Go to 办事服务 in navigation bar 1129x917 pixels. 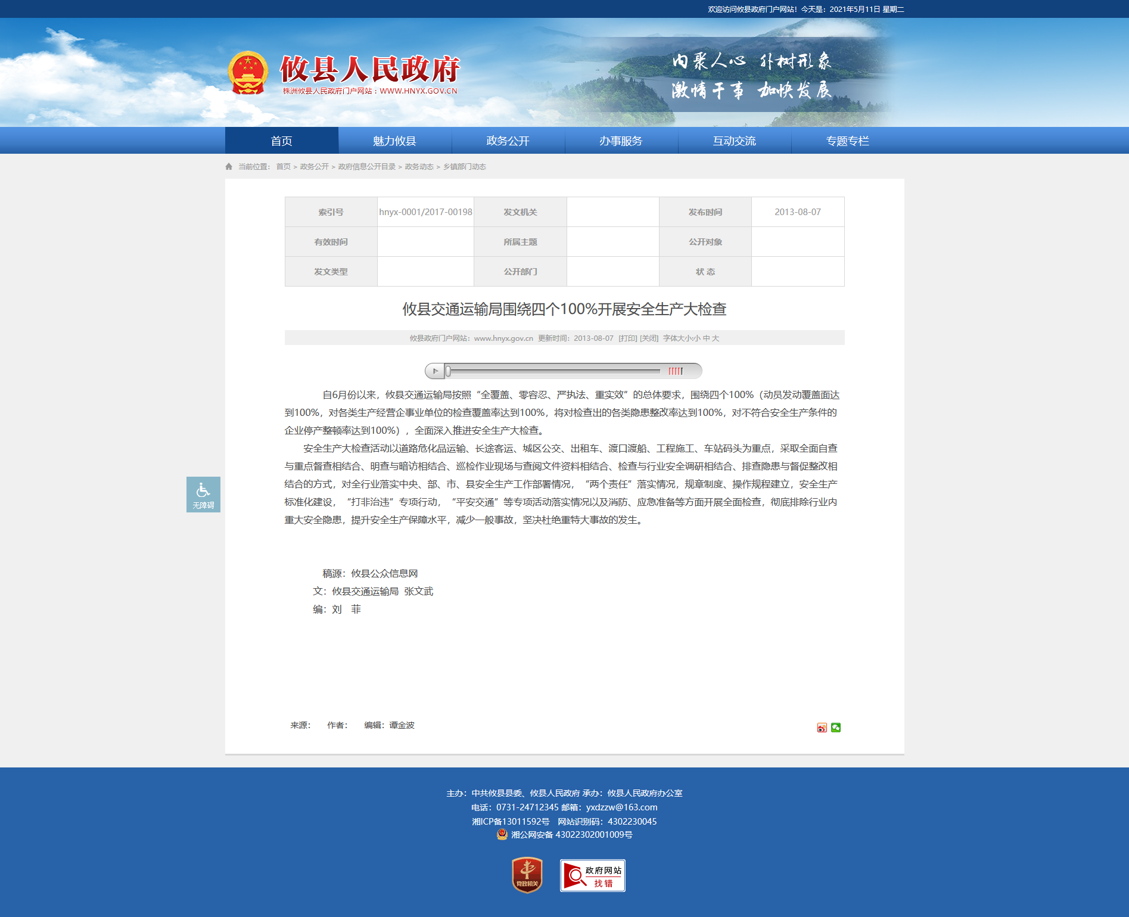click(621, 141)
